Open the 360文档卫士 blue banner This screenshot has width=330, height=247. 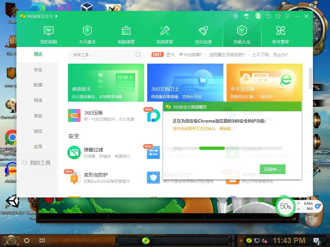click(185, 83)
